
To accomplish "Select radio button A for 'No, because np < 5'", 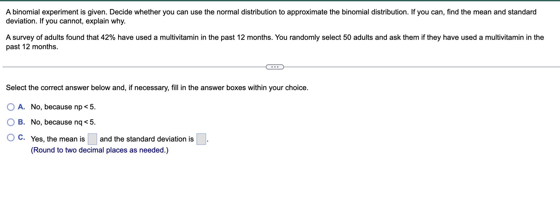I will click(x=11, y=107).
